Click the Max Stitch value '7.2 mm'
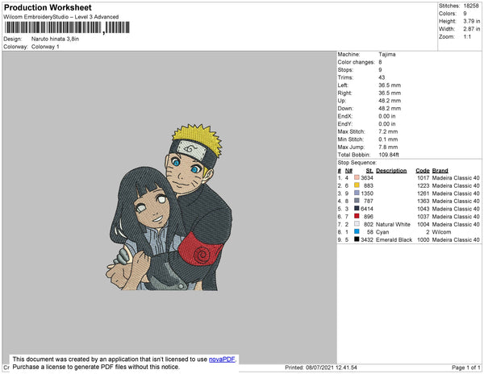This screenshot has height=374, width=484. 388,131
